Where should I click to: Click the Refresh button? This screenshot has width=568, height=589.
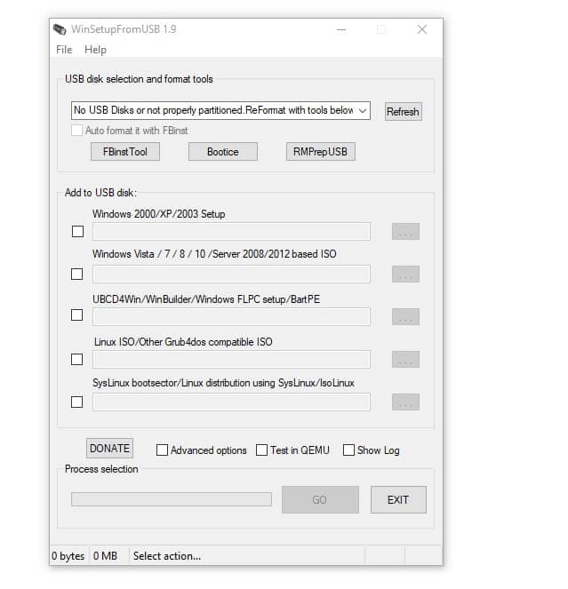(403, 112)
